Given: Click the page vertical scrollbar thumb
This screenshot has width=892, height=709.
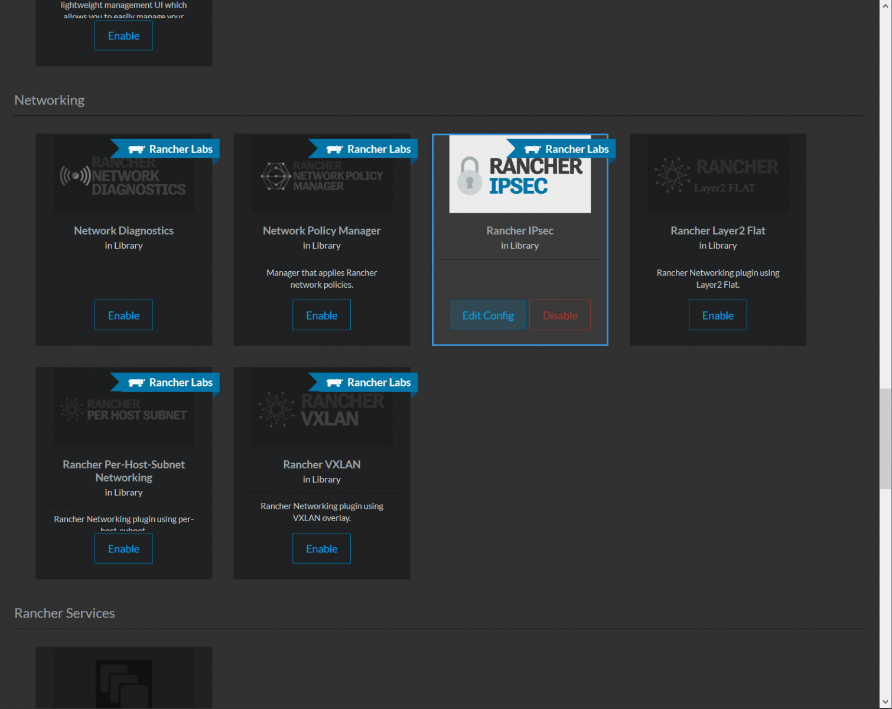Looking at the screenshot, I should (x=885, y=438).
